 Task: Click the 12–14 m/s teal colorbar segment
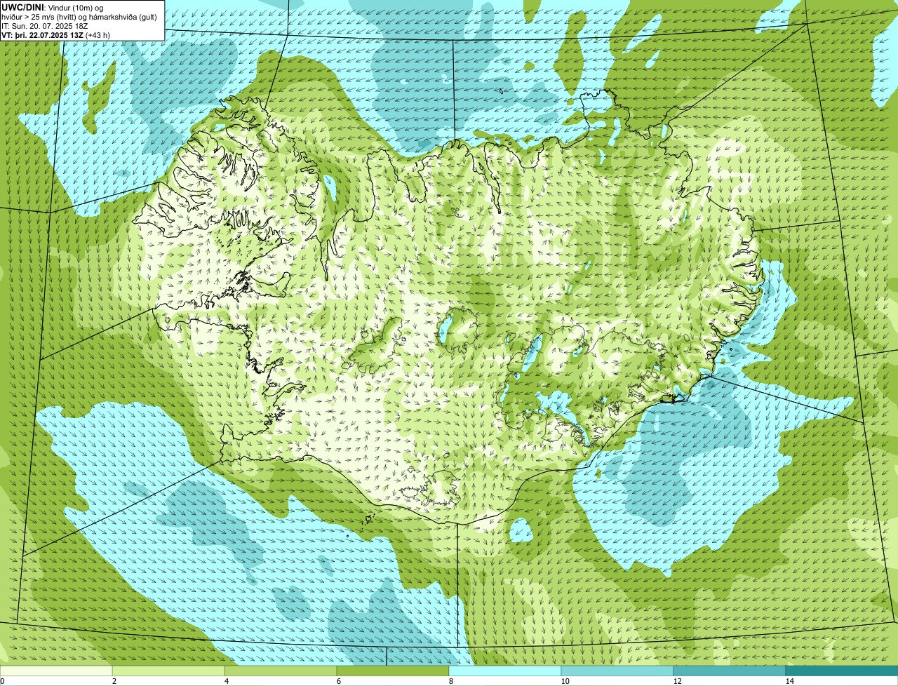(730, 671)
